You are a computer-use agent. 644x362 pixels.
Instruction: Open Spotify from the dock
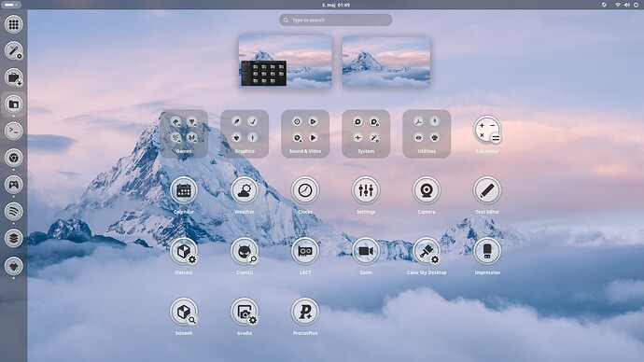tap(14, 212)
